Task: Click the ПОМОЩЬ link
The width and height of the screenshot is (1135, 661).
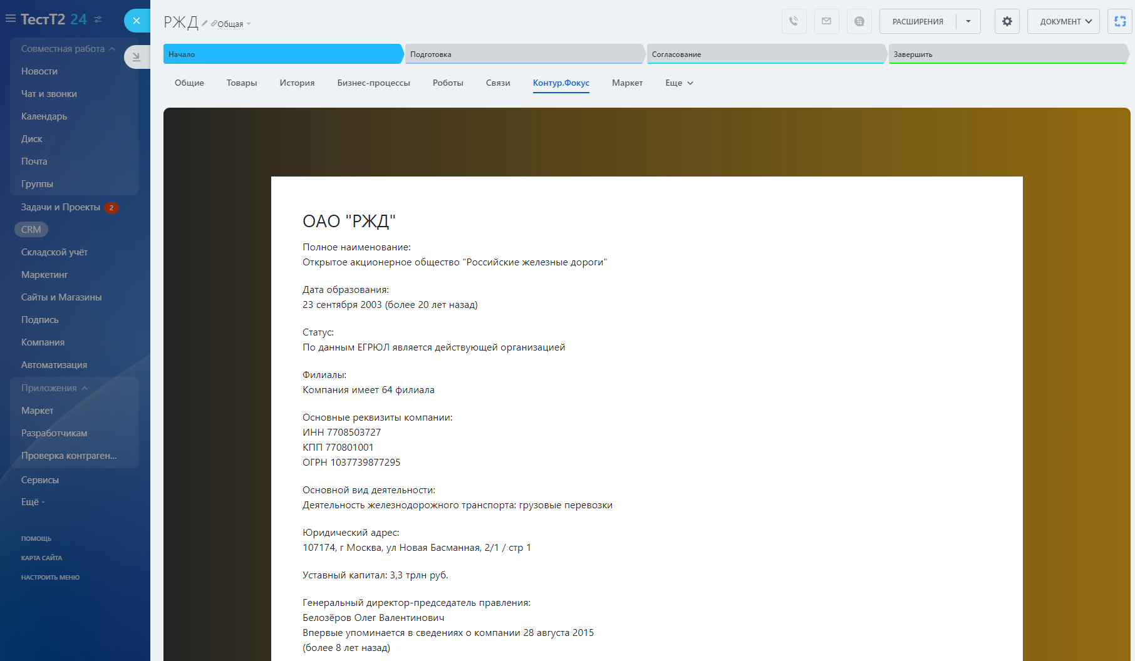Action: [x=36, y=539]
